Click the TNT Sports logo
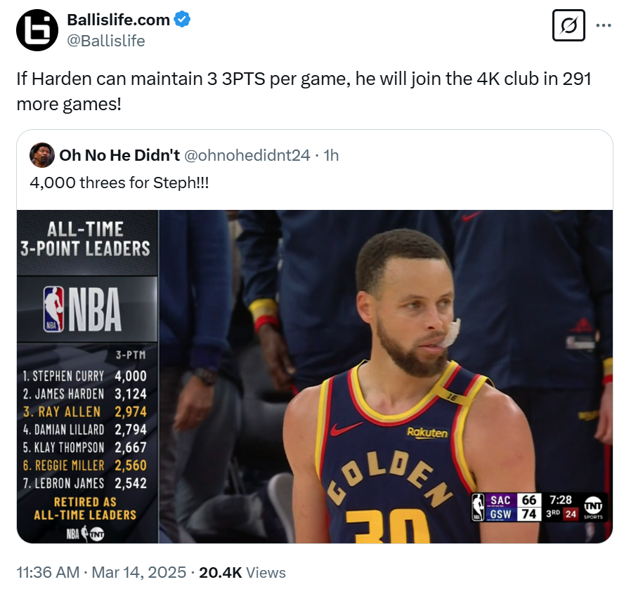This screenshot has height=589, width=624. [x=593, y=508]
